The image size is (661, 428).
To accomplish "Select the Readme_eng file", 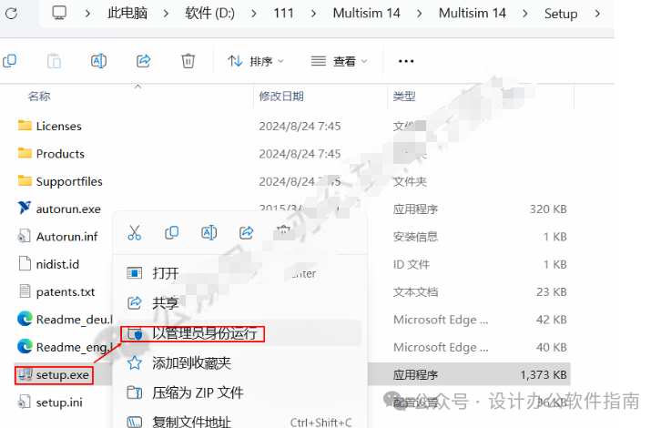I will tap(74, 348).
